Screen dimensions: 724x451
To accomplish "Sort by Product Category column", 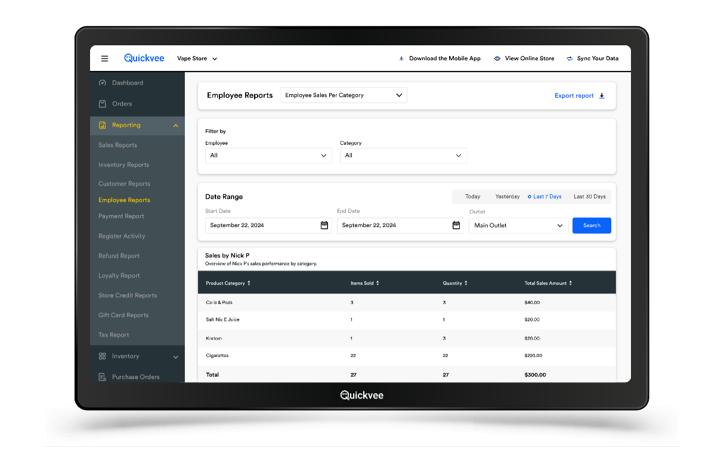I will click(228, 283).
